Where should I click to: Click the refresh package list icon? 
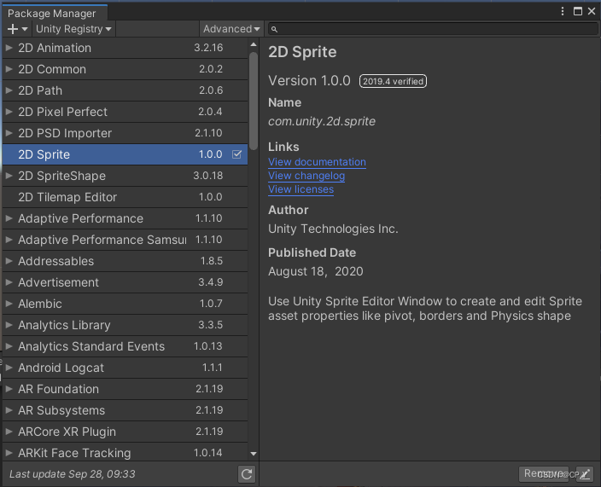point(247,474)
